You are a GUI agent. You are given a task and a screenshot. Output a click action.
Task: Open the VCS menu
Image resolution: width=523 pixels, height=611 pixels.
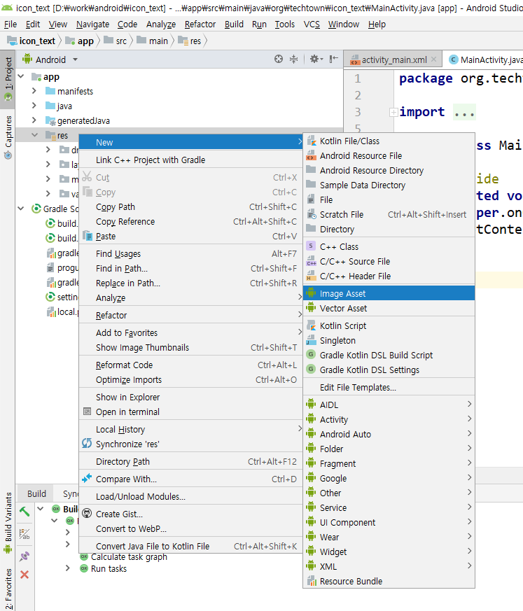pyautogui.click(x=312, y=24)
